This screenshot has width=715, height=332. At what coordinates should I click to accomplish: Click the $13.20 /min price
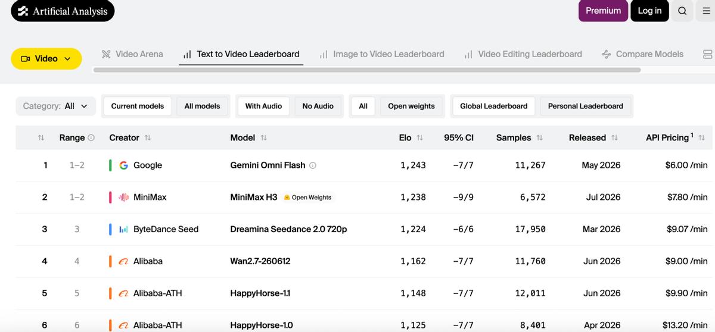coord(686,325)
